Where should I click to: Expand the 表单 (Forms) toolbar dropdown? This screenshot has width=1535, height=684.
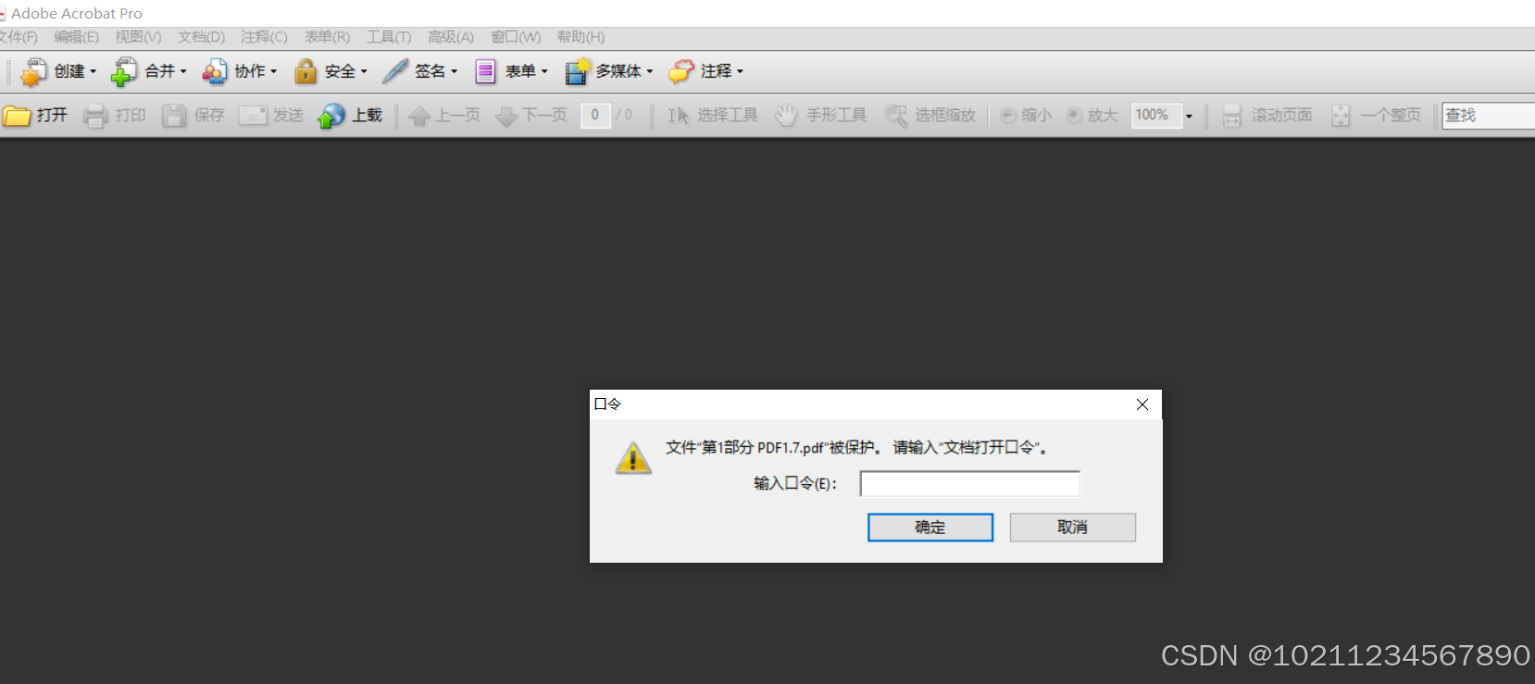[x=544, y=71]
